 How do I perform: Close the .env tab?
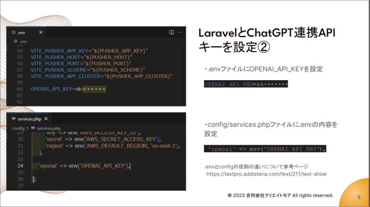pos(41,32)
